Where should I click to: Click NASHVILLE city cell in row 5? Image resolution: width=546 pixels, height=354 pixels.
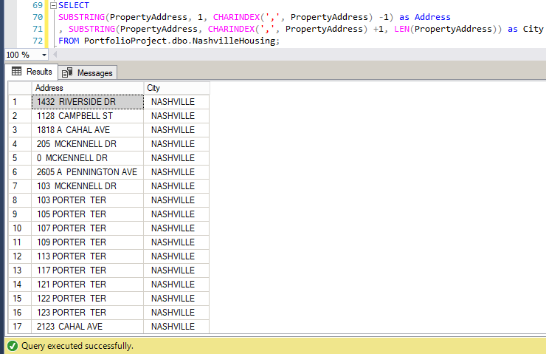tap(176, 158)
